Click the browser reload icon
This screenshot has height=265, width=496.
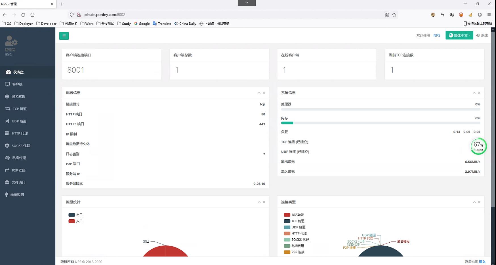[23, 15]
